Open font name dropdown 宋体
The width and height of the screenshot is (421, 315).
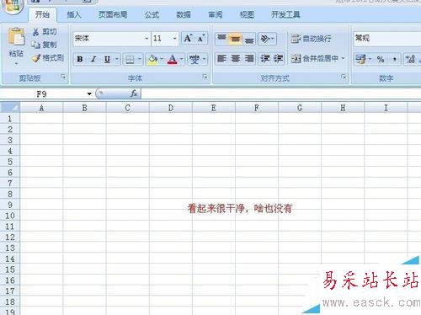tap(147, 39)
